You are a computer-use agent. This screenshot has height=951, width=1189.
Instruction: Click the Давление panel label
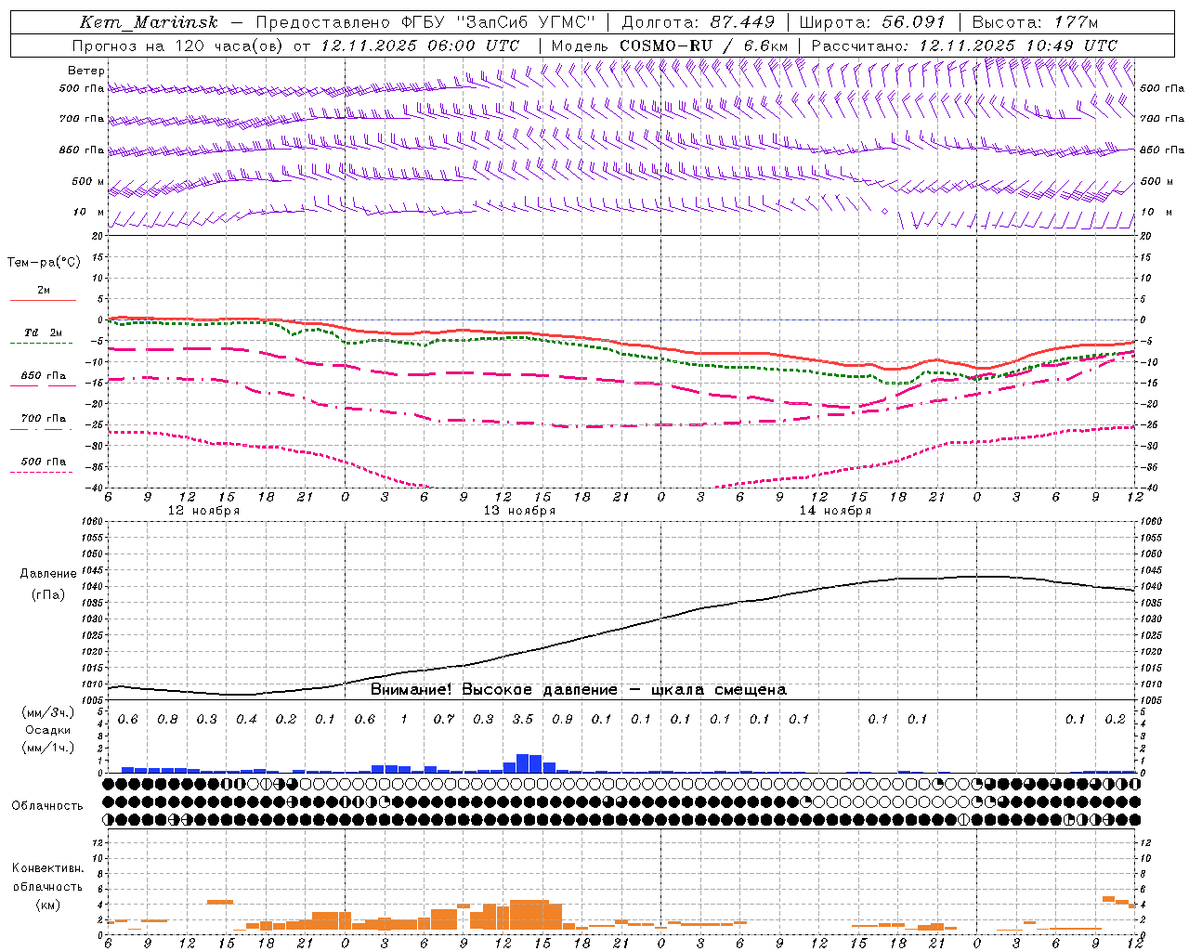[x=48, y=574]
